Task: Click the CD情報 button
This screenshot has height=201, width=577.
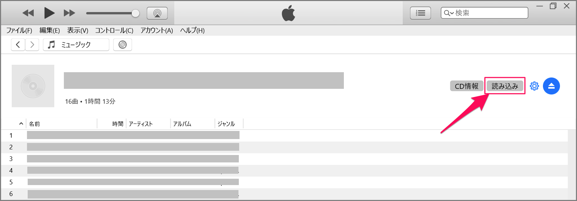Action: coord(467,86)
